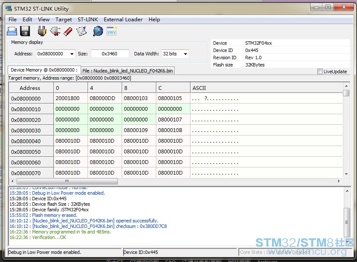Select memory cell 08000105
This screenshot has width=357, height=262.
173,98
